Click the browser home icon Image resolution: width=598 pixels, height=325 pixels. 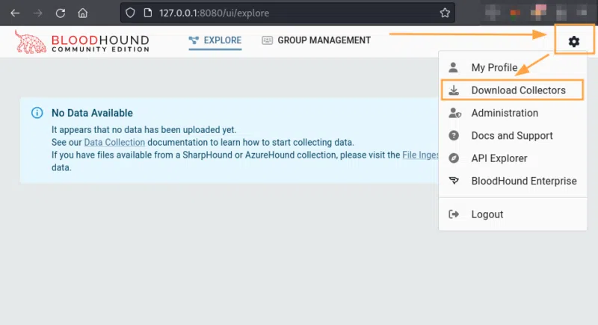82,13
